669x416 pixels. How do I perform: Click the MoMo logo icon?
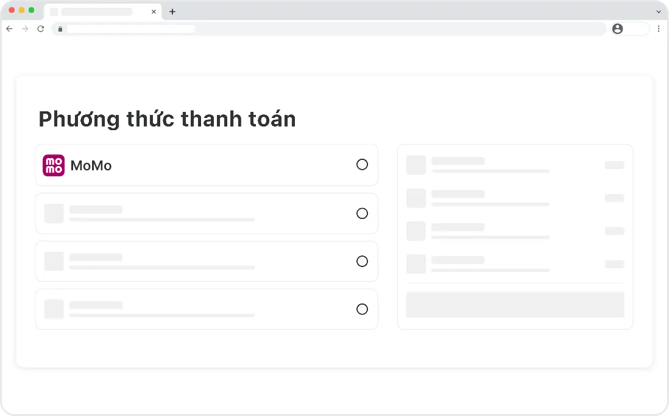[x=54, y=165]
